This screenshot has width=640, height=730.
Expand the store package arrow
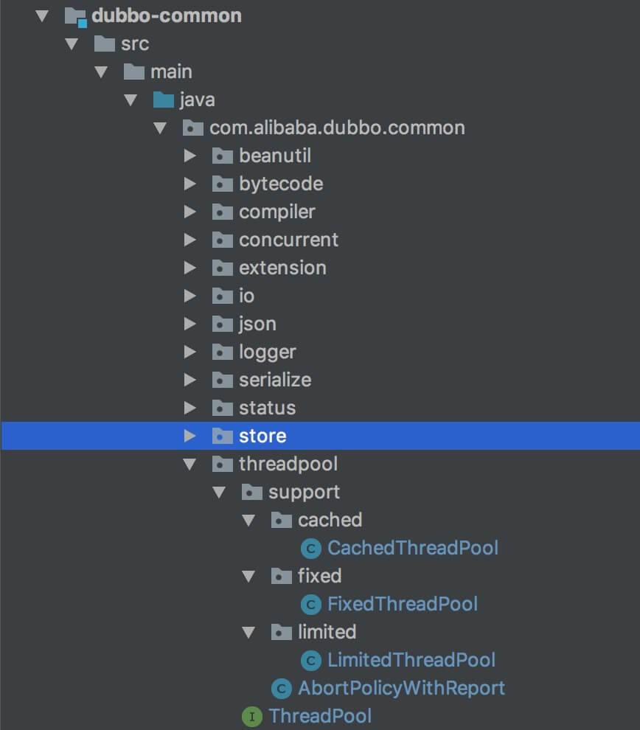(190, 436)
